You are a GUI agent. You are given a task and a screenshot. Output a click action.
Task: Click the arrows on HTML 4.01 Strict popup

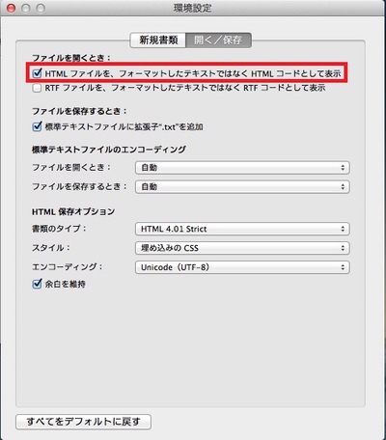pyautogui.click(x=343, y=229)
